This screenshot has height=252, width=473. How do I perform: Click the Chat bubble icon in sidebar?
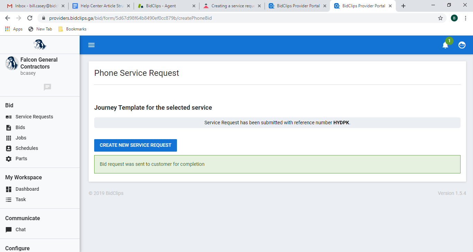coord(9,229)
